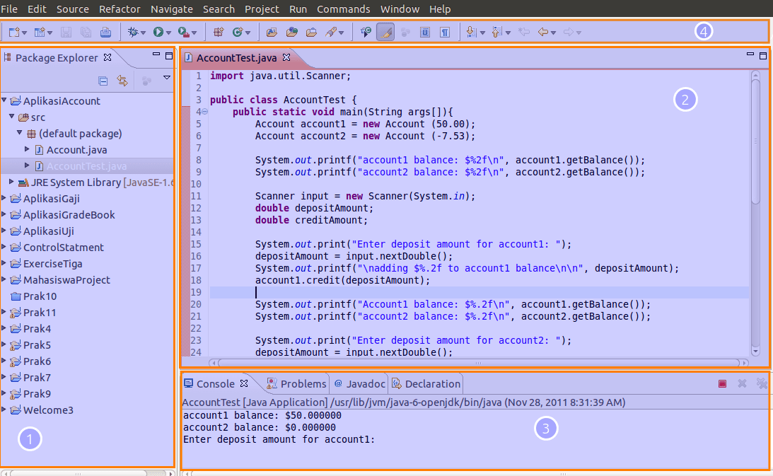Screen dimensions: 773x476
Task: Click the Debug bug icon
Action: pyautogui.click(x=133, y=32)
